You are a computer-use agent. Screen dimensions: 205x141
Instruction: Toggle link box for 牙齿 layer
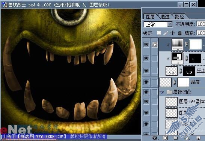coord(155,70)
